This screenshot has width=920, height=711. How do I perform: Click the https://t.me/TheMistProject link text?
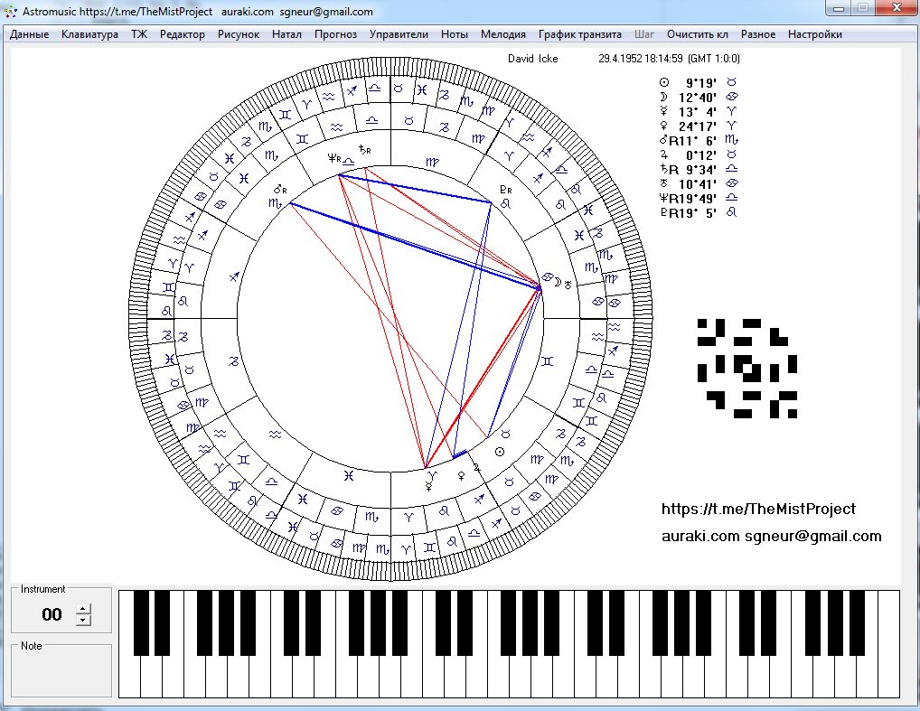pos(758,510)
